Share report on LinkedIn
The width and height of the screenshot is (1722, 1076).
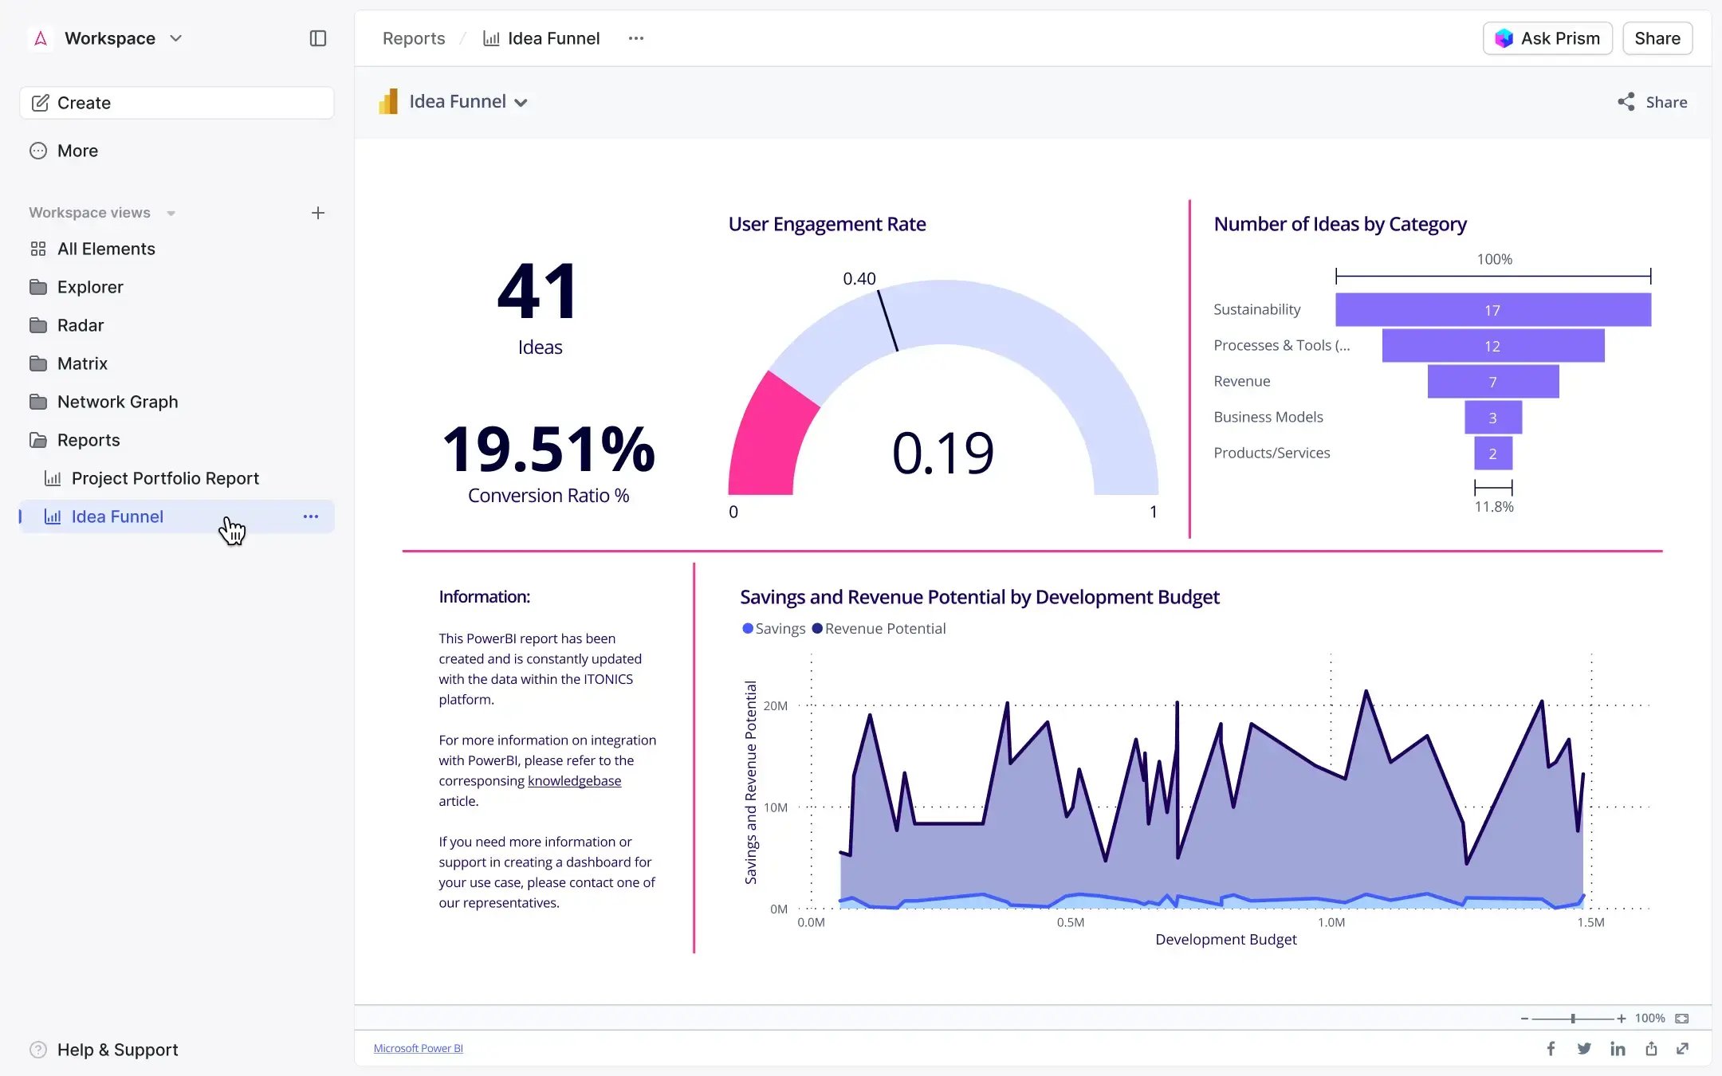click(1618, 1049)
